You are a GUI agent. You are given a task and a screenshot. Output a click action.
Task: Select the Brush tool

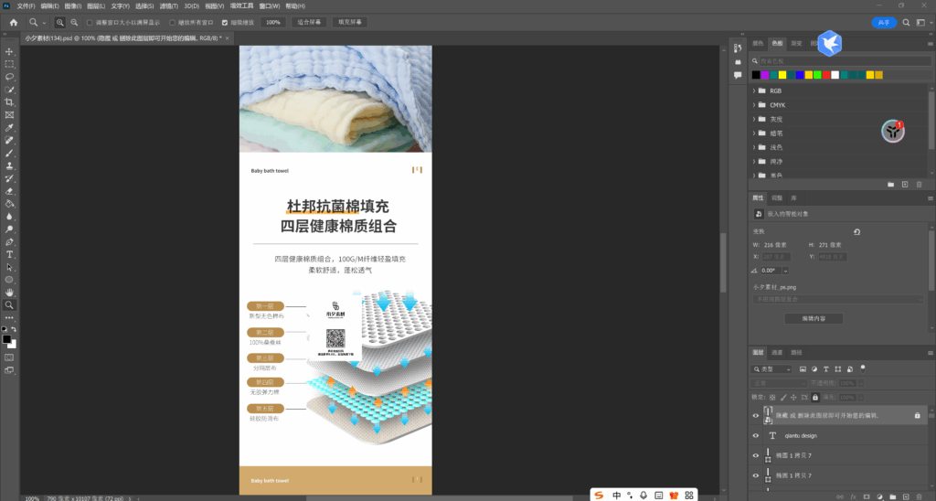pos(9,153)
